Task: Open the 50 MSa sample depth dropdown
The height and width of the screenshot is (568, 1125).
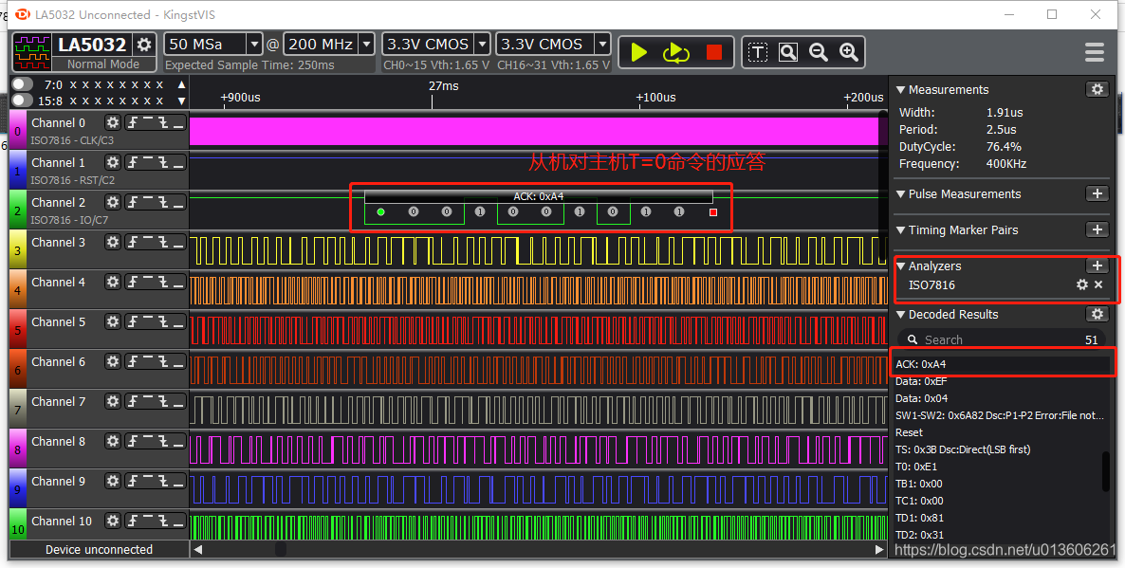Action: point(254,45)
